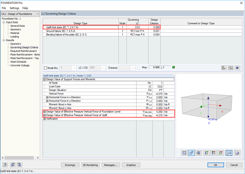The height and width of the screenshot is (174, 245).
Task: Select Foundation No. 1 tree root
Action: pyautogui.click(x=11, y=19)
